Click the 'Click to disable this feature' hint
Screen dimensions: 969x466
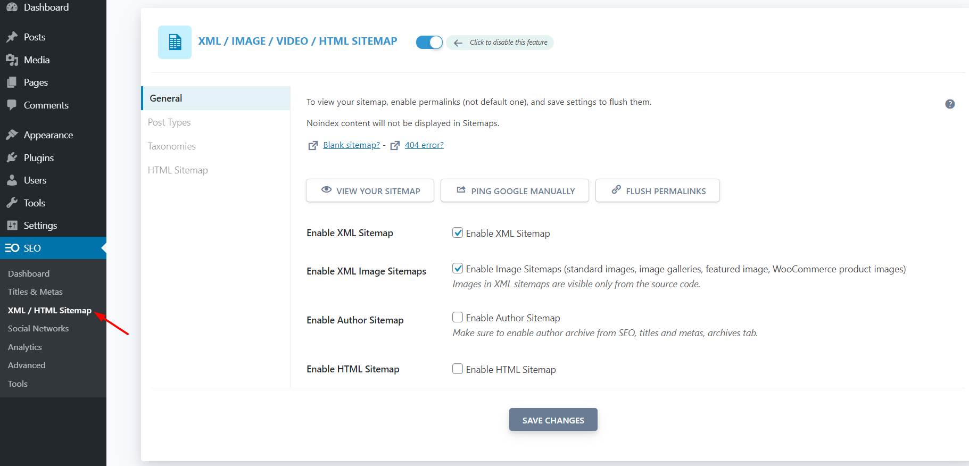pos(500,43)
